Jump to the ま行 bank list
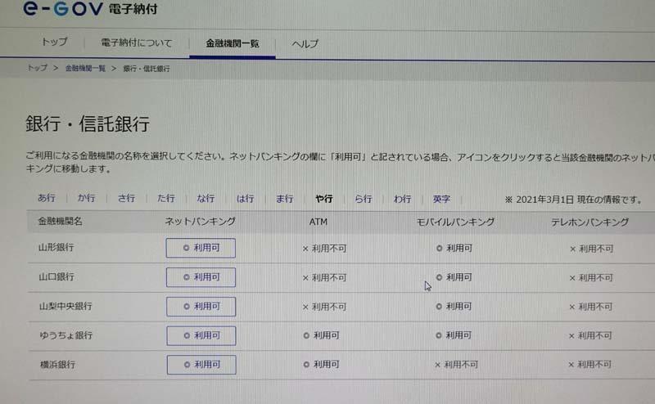The height and width of the screenshot is (404, 655). (284, 199)
